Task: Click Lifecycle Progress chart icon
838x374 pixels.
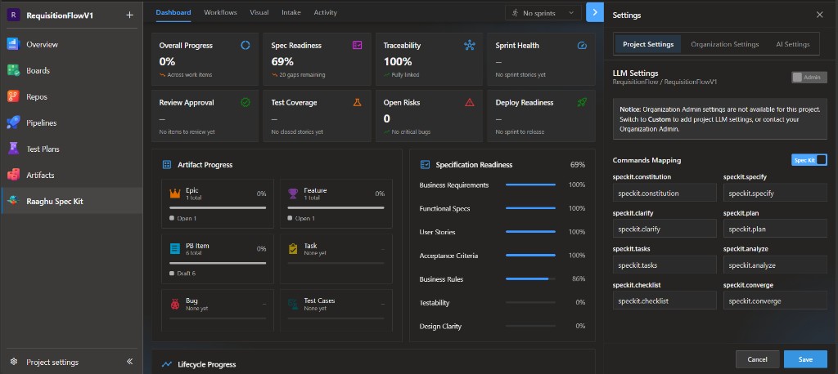Action: click(167, 364)
